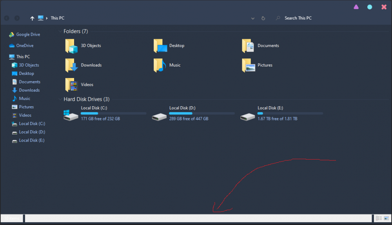Open the Music folder icon

[160, 65]
